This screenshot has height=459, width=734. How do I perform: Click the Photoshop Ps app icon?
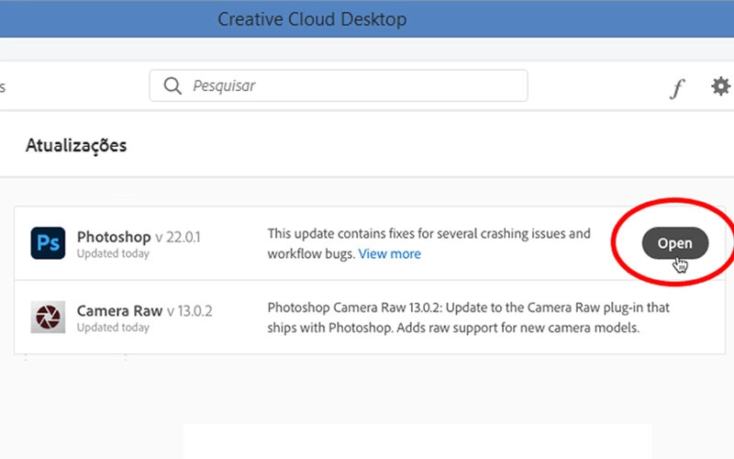tap(48, 243)
